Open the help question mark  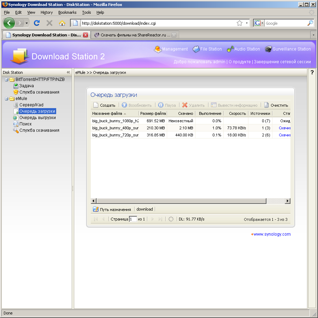pyautogui.click(x=312, y=72)
